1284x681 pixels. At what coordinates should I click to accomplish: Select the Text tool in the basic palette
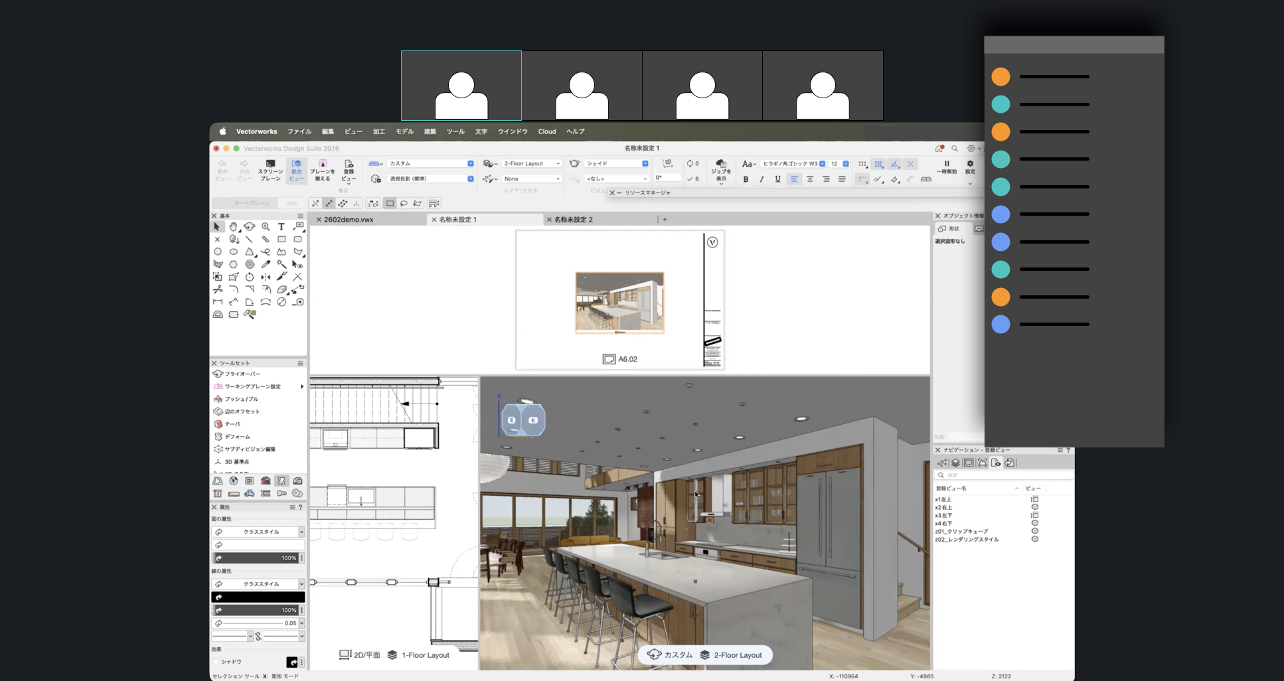[x=281, y=226]
